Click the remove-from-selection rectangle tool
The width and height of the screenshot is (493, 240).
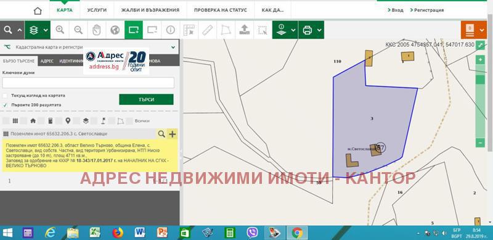tap(152, 30)
